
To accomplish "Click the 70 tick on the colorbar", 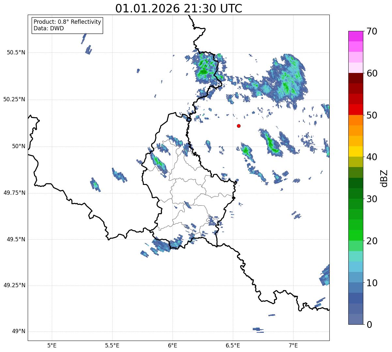I will [x=372, y=31].
